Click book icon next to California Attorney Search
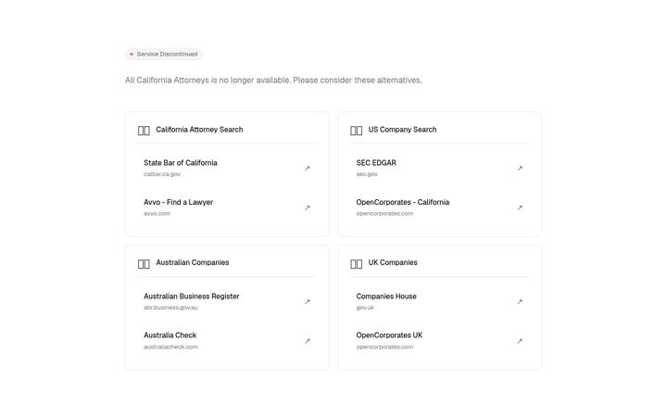 144,131
